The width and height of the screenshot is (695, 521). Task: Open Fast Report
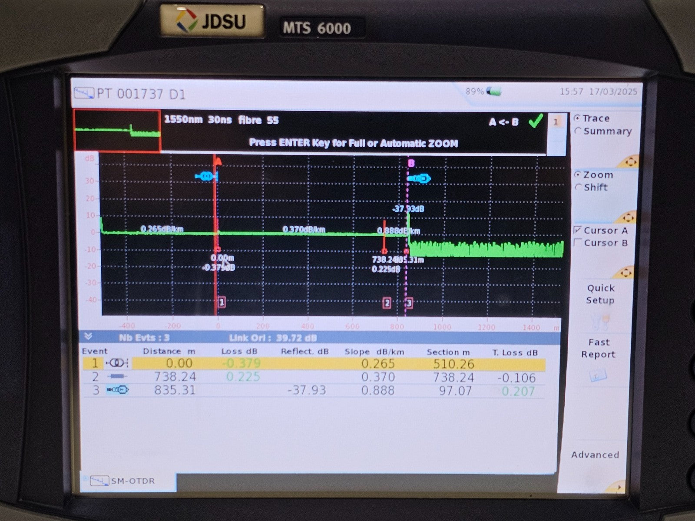tap(599, 347)
